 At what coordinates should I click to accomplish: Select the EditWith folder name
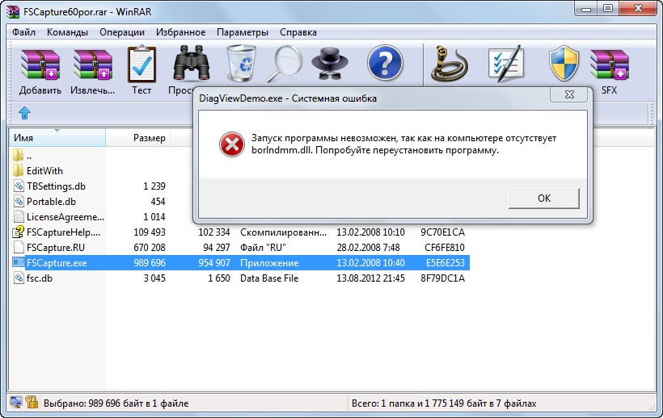(44, 171)
